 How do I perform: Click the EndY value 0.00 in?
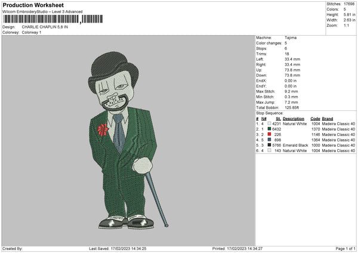point(291,87)
